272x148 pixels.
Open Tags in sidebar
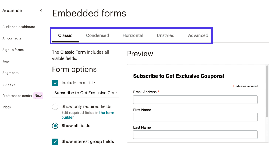(x=6, y=61)
